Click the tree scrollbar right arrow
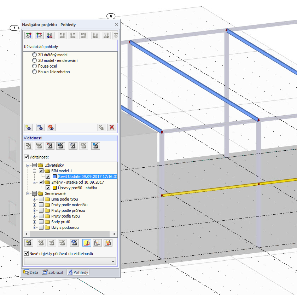Screen dimensions: 297x295 coord(114,234)
